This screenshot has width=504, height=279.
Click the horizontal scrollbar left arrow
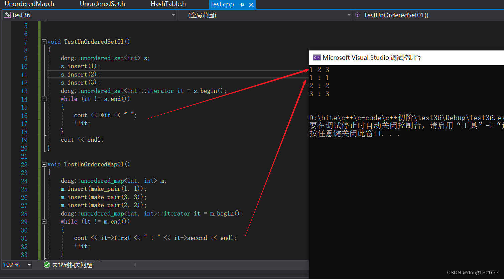coord(135,265)
